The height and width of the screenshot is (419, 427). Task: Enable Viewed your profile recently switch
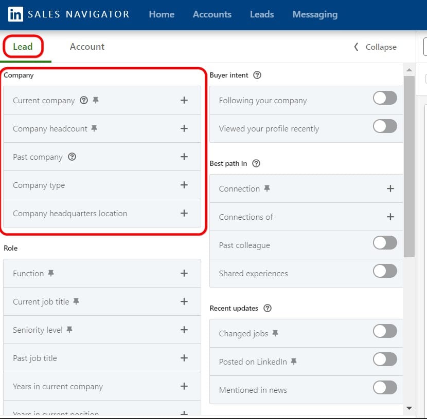(385, 126)
